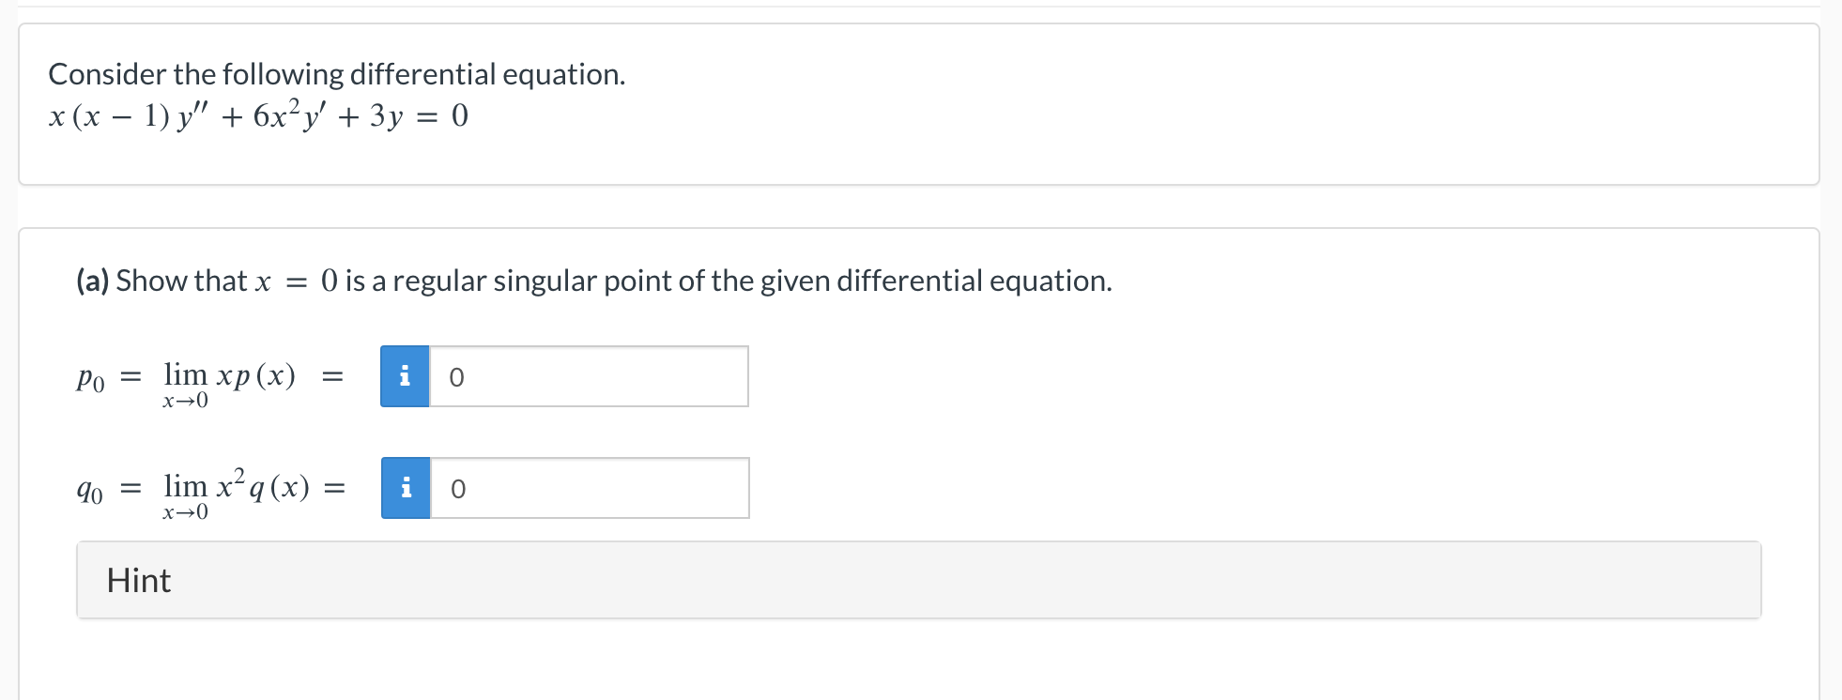
Task: Collapse the Hint disclosure bar
Action: 139,580
